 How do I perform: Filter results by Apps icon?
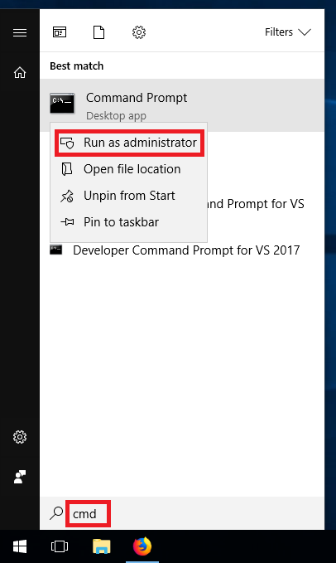coord(60,32)
